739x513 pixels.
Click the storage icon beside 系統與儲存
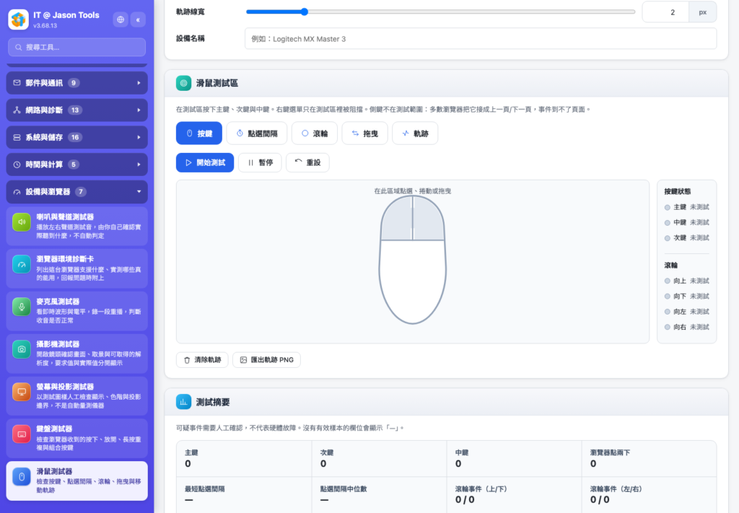tap(17, 138)
